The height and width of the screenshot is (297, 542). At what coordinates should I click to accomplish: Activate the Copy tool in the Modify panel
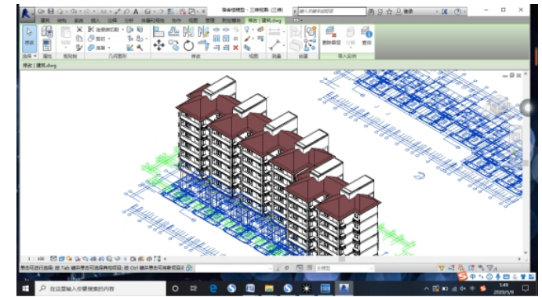coord(173,45)
